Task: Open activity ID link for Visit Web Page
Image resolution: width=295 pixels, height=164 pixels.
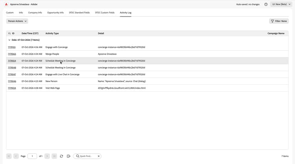Action: click(12, 88)
